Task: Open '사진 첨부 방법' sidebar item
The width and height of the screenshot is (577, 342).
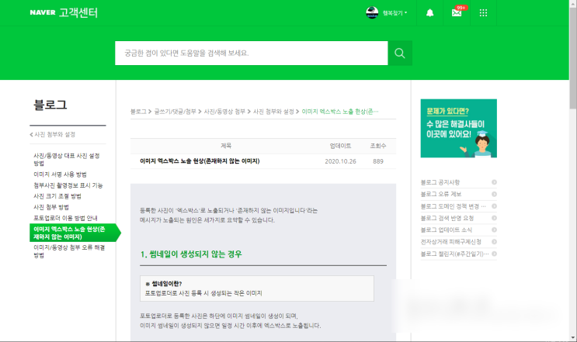Action: [51, 207]
